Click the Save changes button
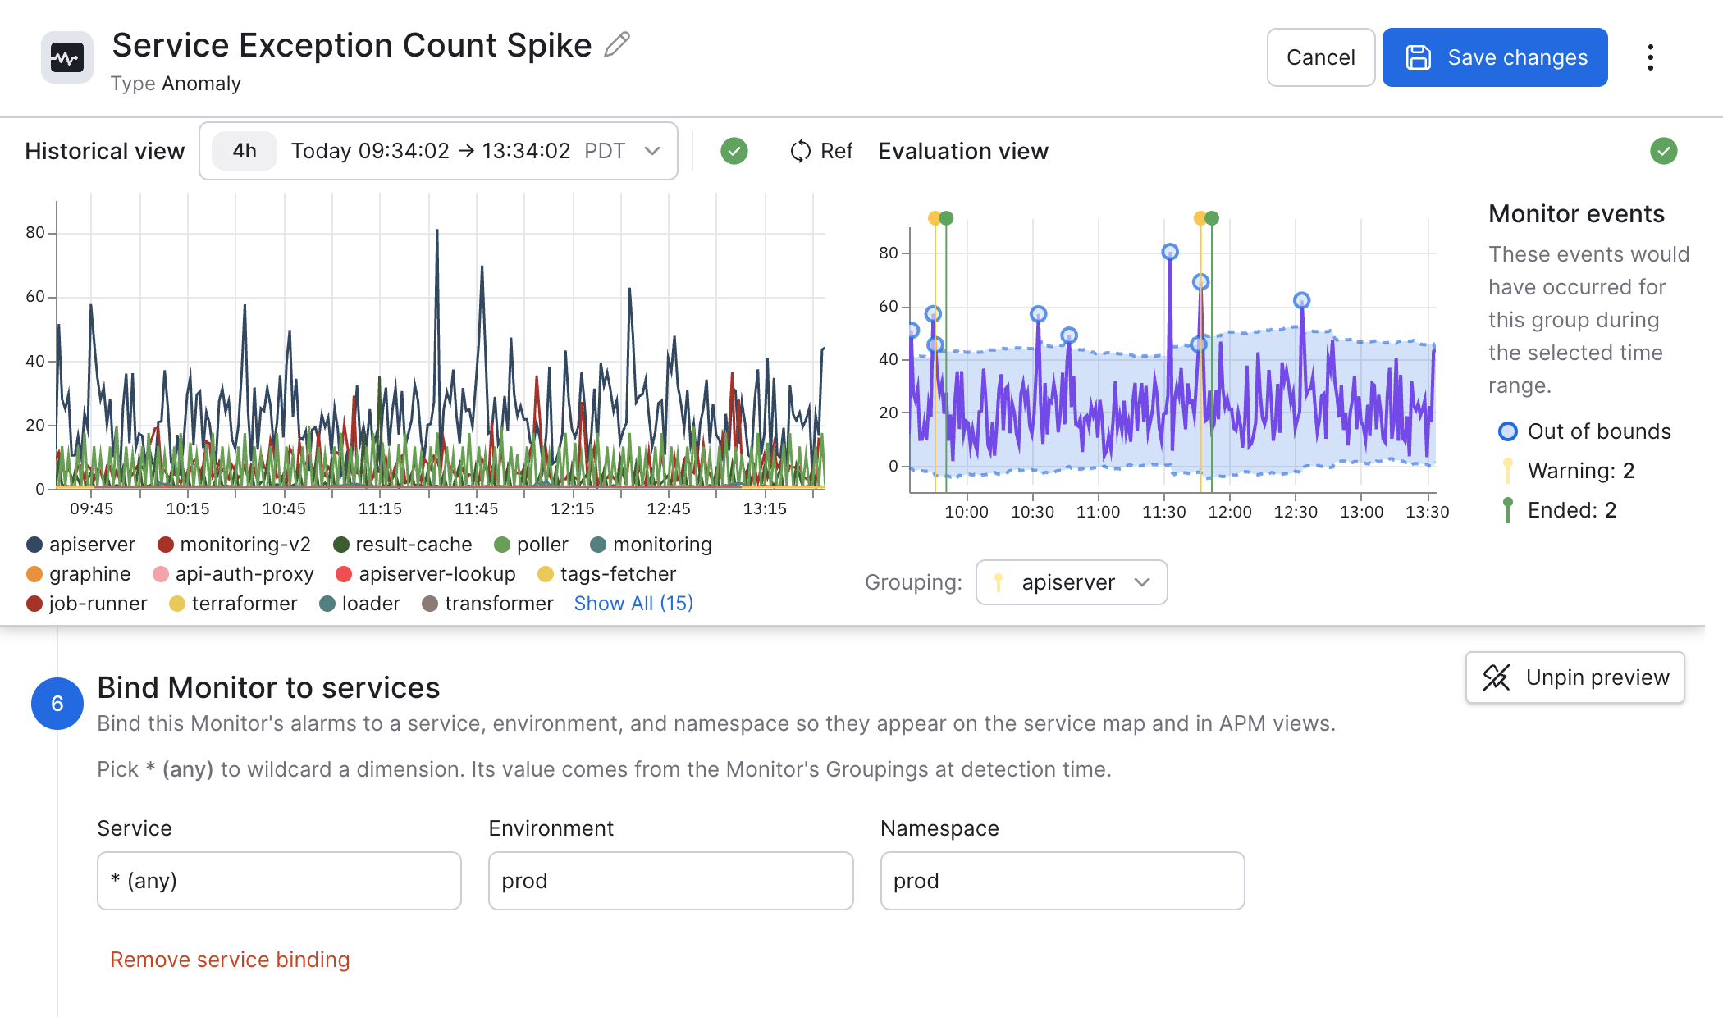The image size is (1723, 1017). [1495, 57]
